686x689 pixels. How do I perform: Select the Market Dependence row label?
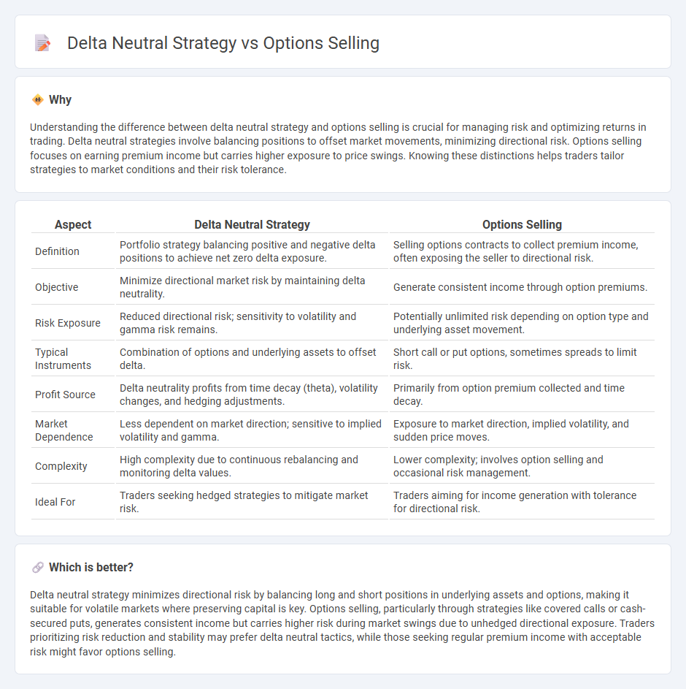click(x=64, y=430)
